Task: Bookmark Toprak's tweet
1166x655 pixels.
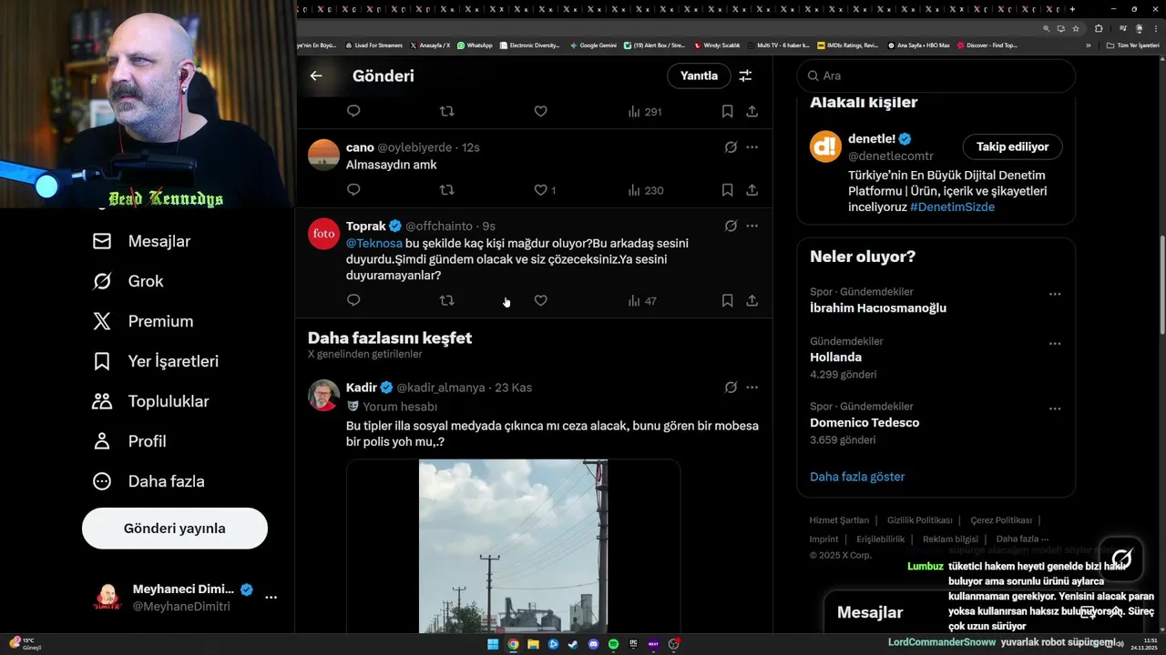Action: pos(727,300)
